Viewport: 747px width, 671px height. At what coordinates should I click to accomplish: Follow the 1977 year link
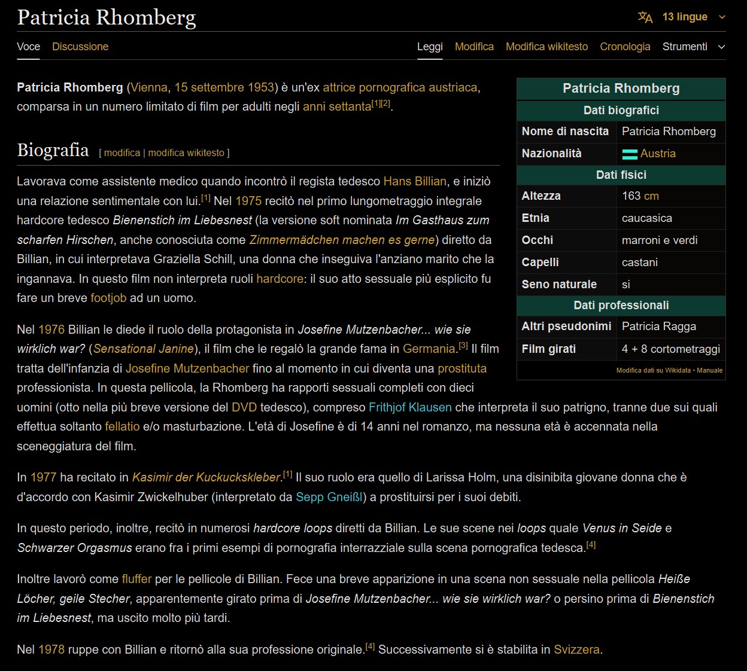point(44,477)
